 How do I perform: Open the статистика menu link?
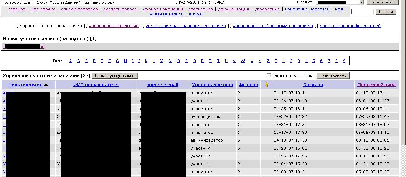(x=200, y=9)
